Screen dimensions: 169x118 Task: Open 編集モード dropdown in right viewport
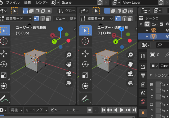(x=96, y=19)
